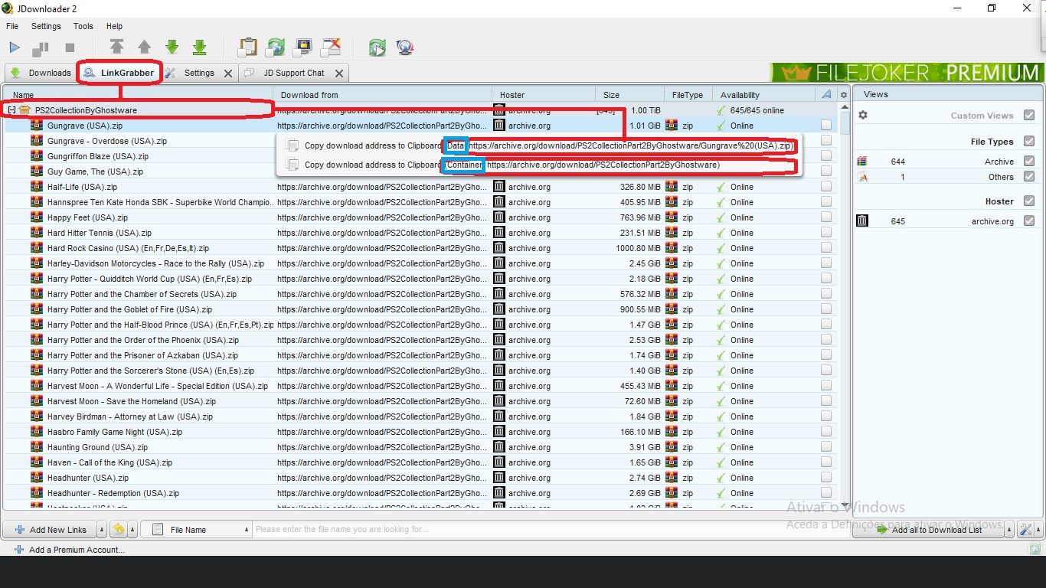Check the box for Half-Life (USA).zip
Screen dimensions: 1046x588
pyautogui.click(x=825, y=187)
